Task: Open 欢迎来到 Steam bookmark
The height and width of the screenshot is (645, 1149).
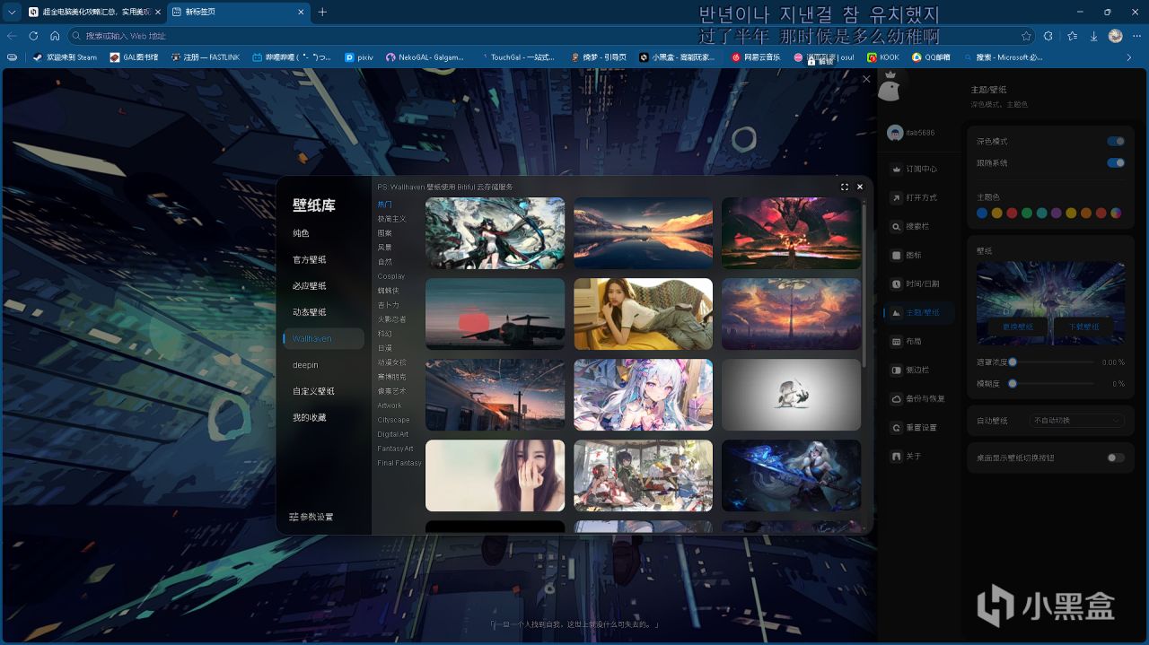Action: point(65,57)
